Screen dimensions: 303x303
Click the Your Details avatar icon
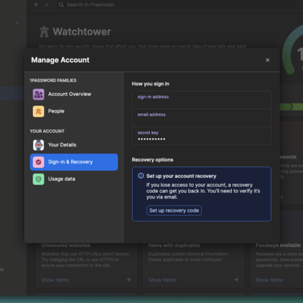click(x=38, y=145)
